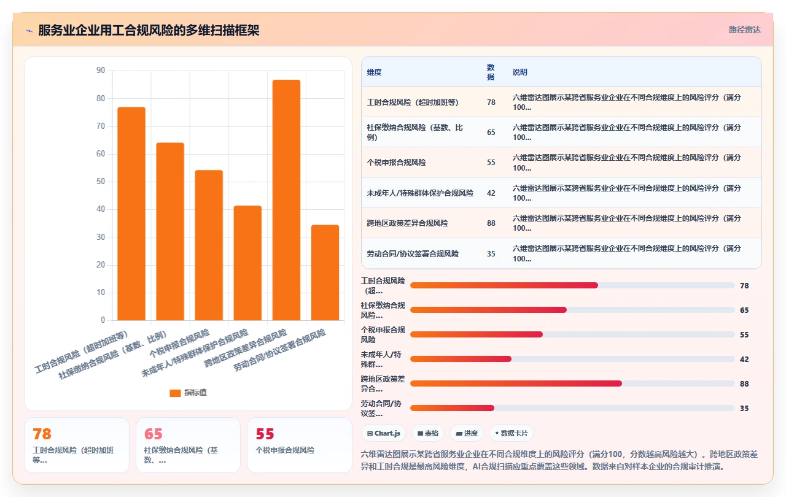The height and width of the screenshot is (497, 786).
Task: Click x-axis label 跨地区政策差异合规风险
Action: [246, 348]
